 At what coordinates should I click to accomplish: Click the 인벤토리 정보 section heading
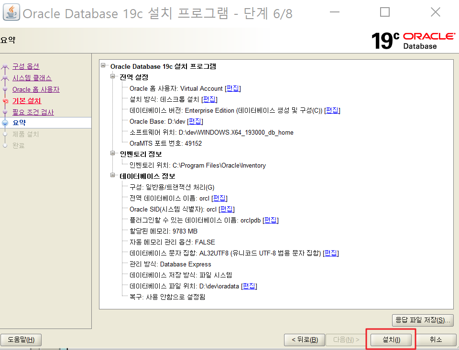tap(141, 154)
